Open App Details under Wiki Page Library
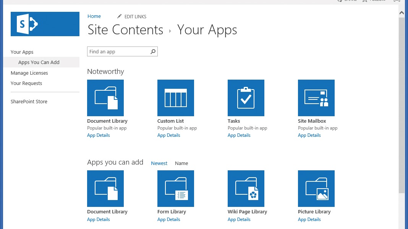The width and height of the screenshot is (408, 229). click(x=239, y=219)
